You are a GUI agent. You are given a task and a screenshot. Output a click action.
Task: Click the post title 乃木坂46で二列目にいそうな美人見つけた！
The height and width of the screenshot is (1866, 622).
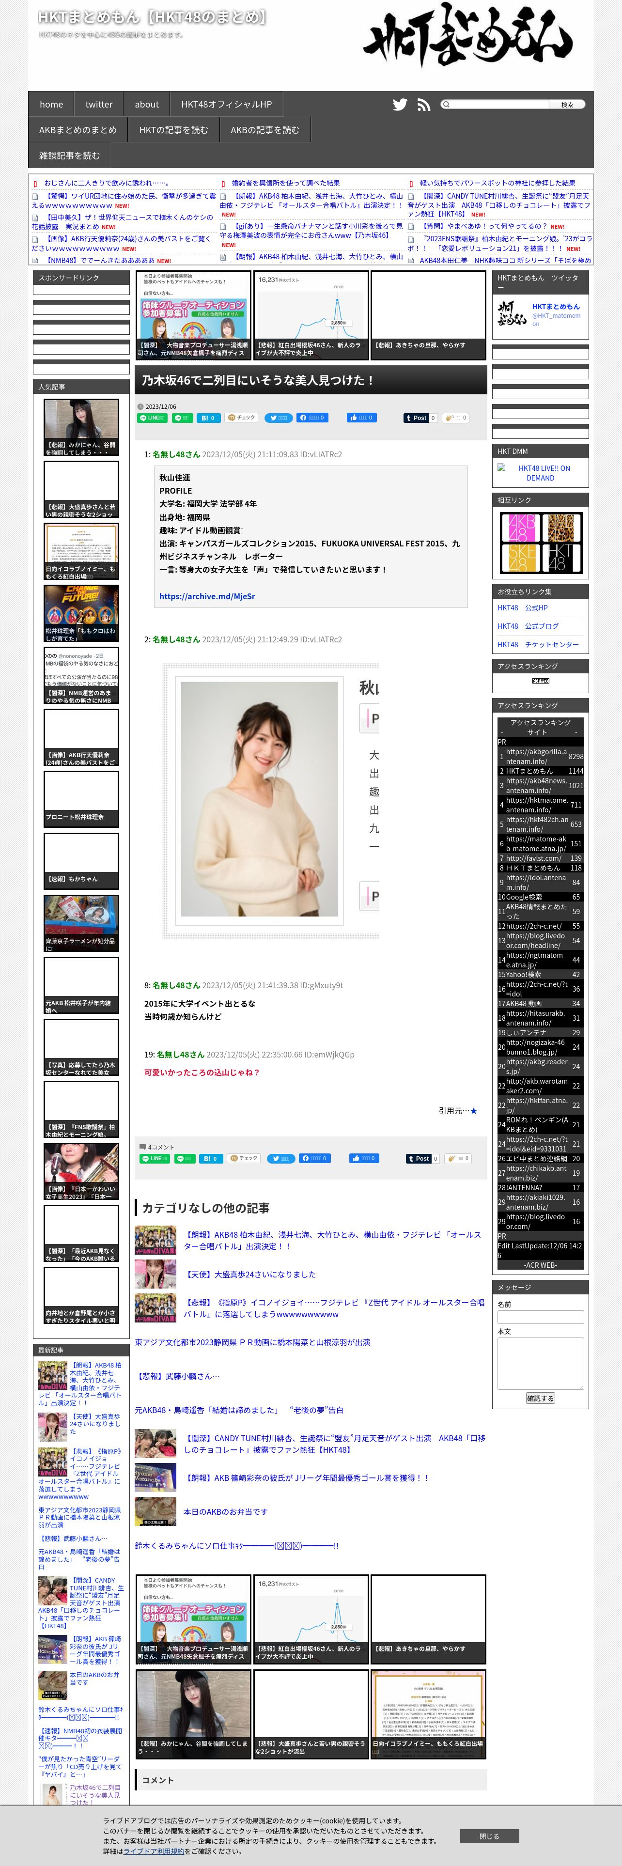(258, 380)
